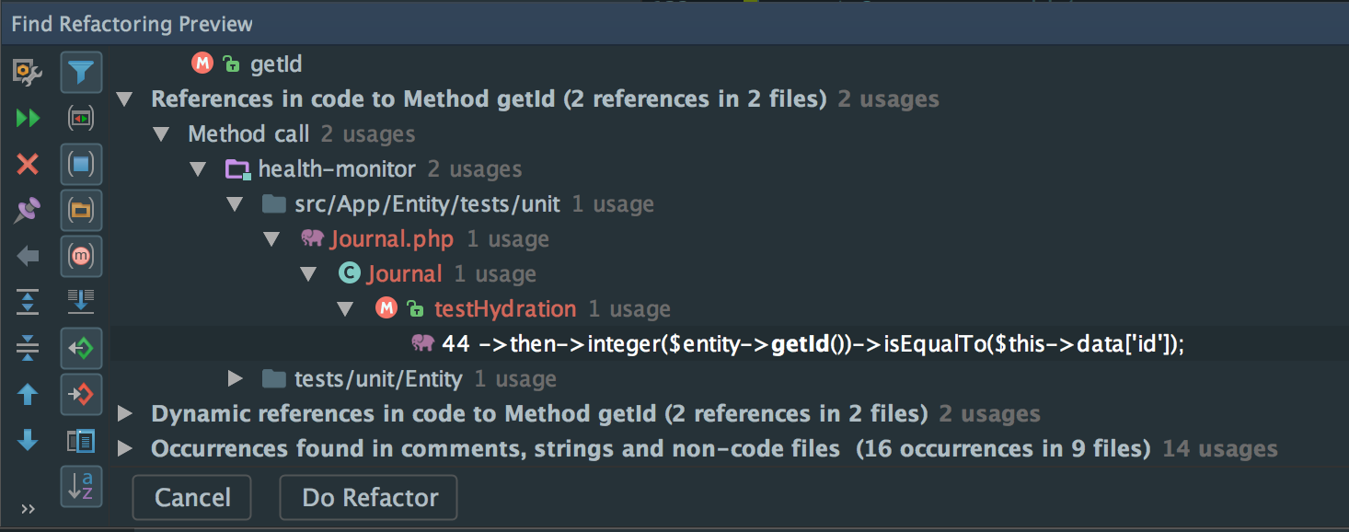Expand Dynamic references in code to Method getId
Image resolution: width=1349 pixels, height=532 pixels.
coord(125,414)
